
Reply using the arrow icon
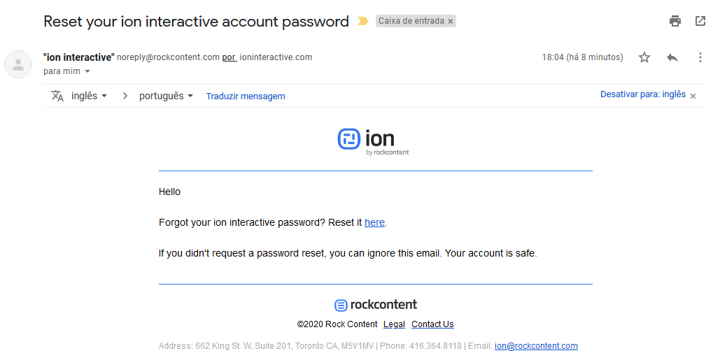click(672, 57)
